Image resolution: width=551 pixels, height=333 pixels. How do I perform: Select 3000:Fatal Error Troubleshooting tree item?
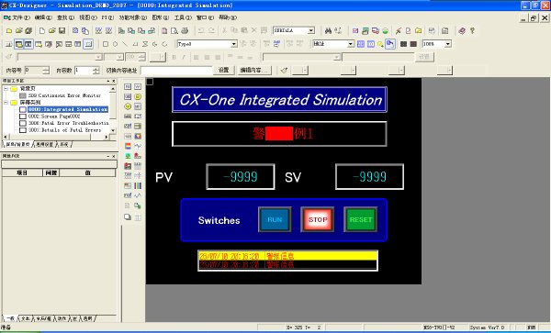click(x=69, y=123)
